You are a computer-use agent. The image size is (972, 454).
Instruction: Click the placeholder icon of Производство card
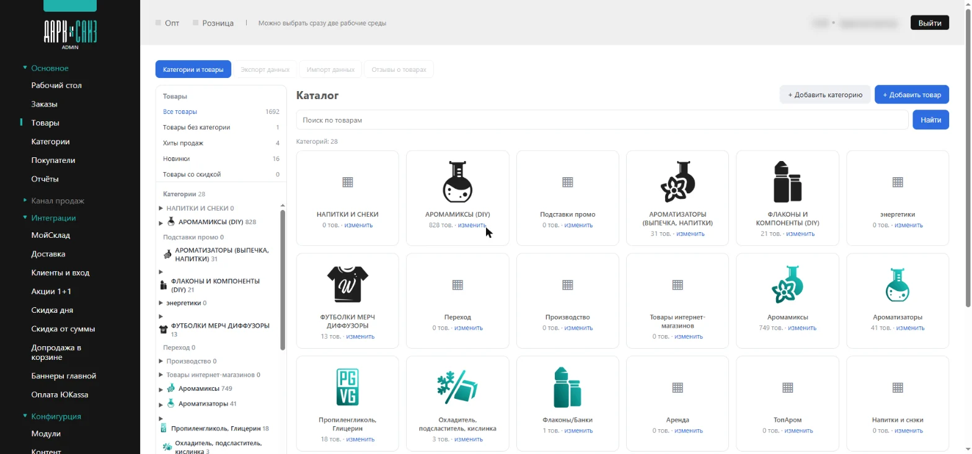click(568, 284)
